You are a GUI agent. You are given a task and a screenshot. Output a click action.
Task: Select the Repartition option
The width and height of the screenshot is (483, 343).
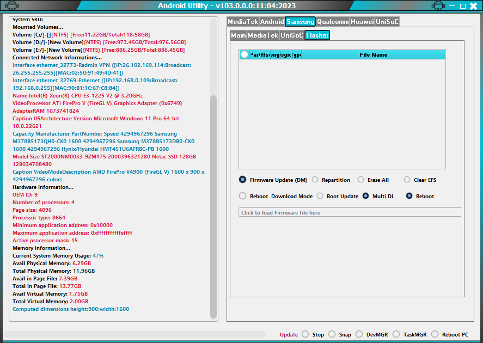click(x=315, y=180)
